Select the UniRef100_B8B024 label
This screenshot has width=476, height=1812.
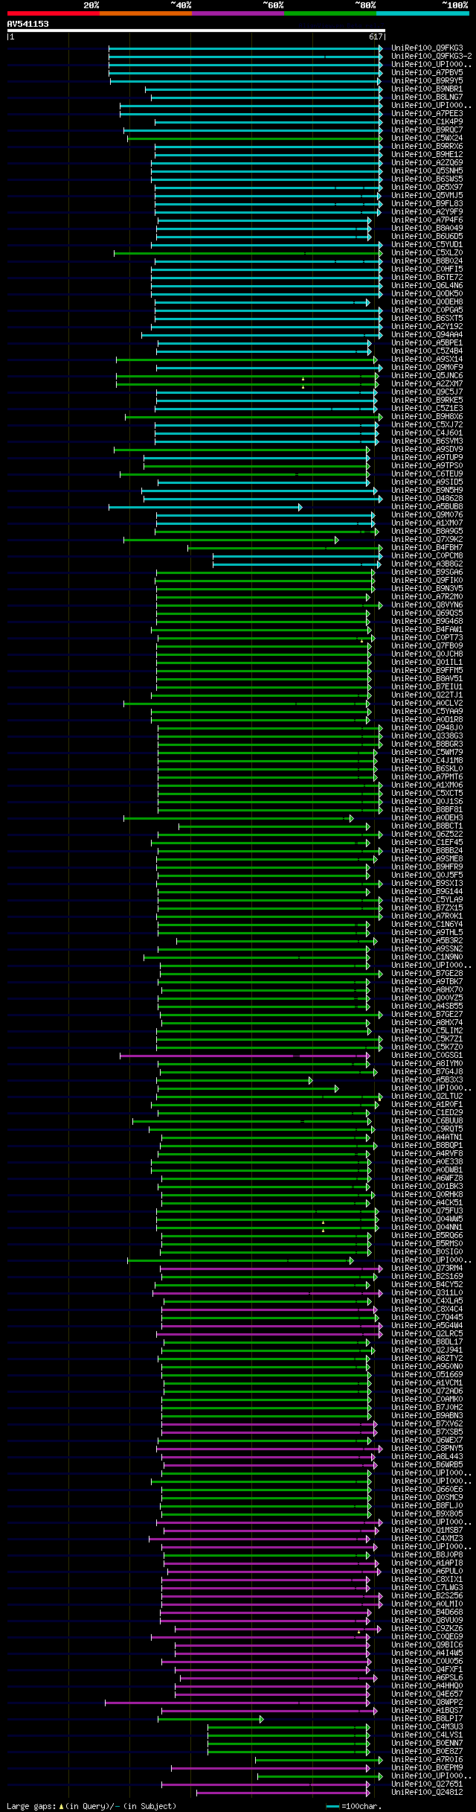pos(427,261)
